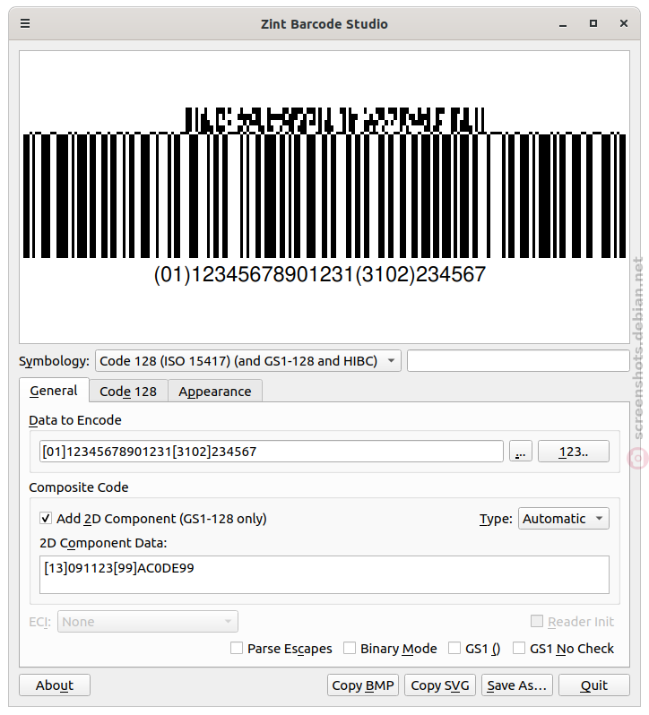Switch to the Code 128 tab

click(x=128, y=392)
